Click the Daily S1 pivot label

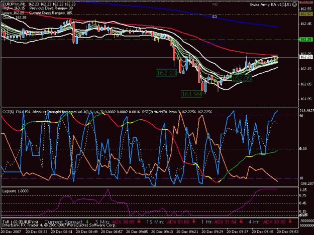pyautogui.click(x=214, y=43)
